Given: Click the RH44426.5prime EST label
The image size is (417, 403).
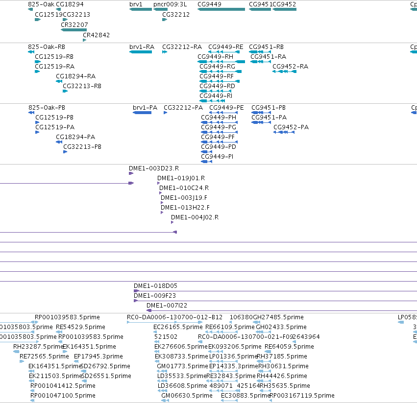Looking at the screenshot, I should [282, 376].
